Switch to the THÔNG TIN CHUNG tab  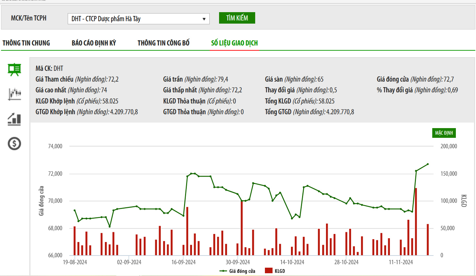26,43
